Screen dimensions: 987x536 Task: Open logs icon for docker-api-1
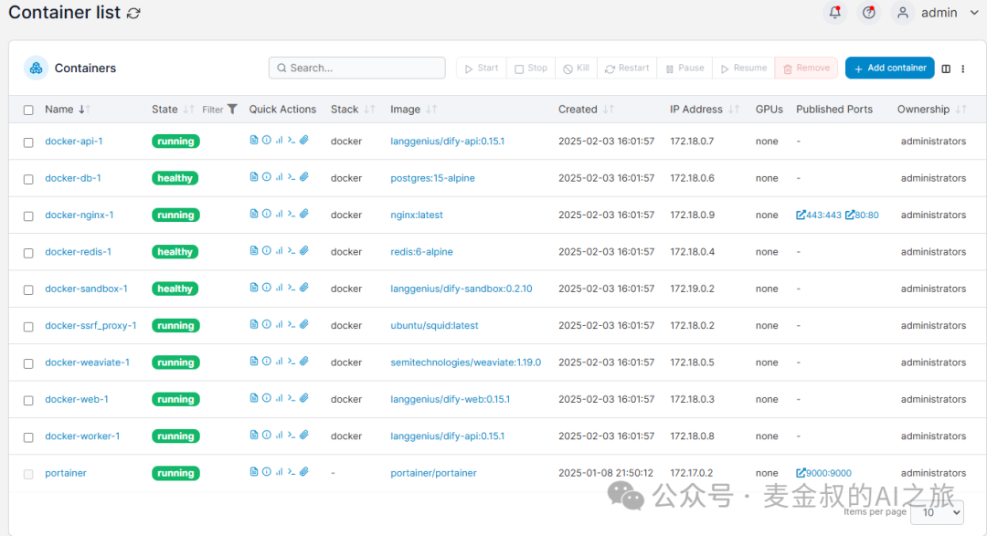point(254,141)
